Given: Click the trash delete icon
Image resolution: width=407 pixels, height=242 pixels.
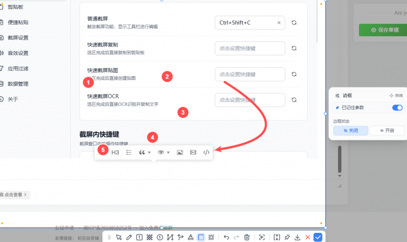Looking at the screenshot, I should [x=247, y=237].
